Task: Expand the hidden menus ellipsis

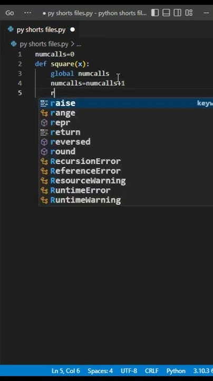Action: (x=28, y=13)
